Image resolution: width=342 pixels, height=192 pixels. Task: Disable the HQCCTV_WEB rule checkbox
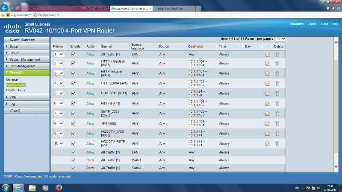73,134
